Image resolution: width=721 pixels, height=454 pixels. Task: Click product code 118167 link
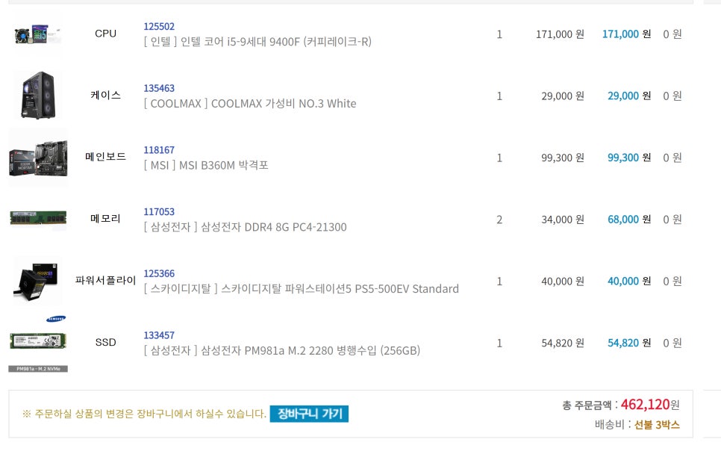(x=159, y=150)
